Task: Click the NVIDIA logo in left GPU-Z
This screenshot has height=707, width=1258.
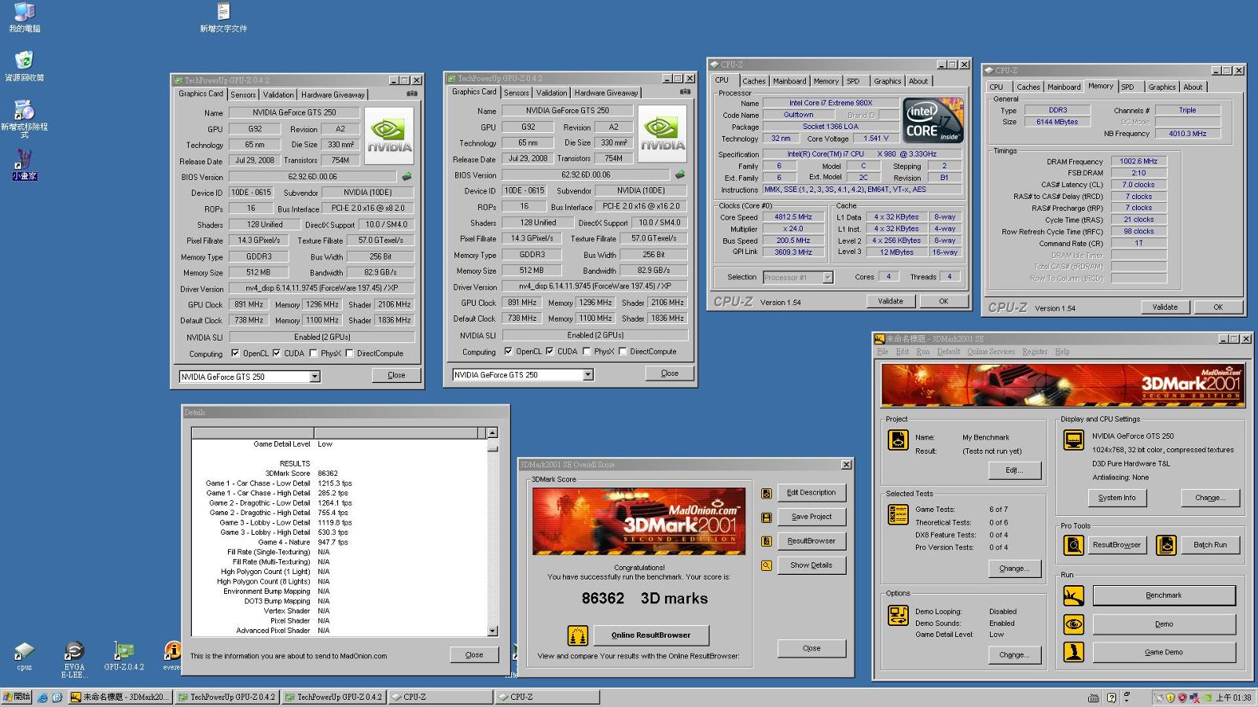Action: 389,135
